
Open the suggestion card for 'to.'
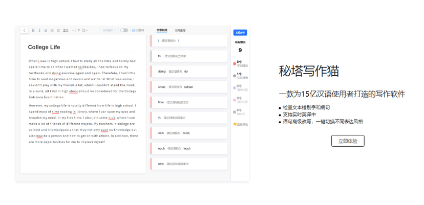click(x=189, y=56)
